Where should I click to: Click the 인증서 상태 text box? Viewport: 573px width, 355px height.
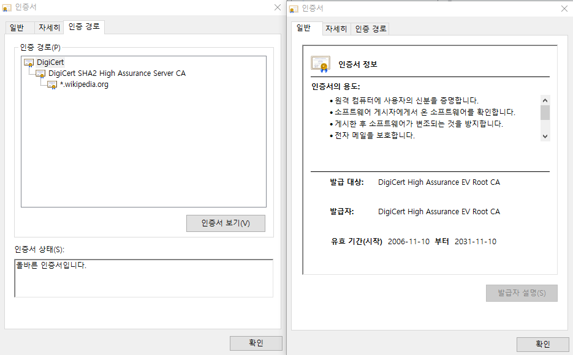pyautogui.click(x=143, y=278)
